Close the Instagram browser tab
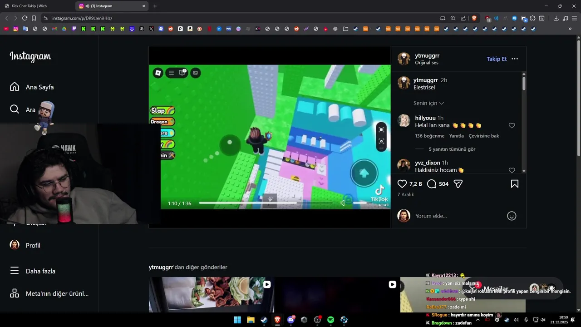This screenshot has width=581, height=327. [144, 6]
